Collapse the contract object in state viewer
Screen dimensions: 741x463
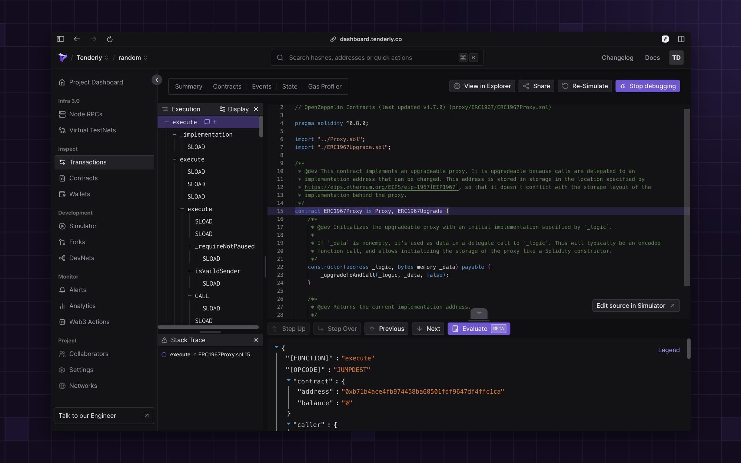[x=289, y=381]
